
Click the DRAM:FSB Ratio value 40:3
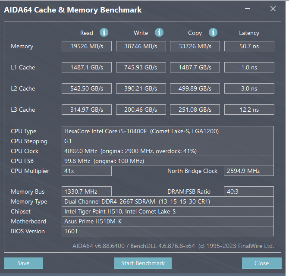(249, 191)
